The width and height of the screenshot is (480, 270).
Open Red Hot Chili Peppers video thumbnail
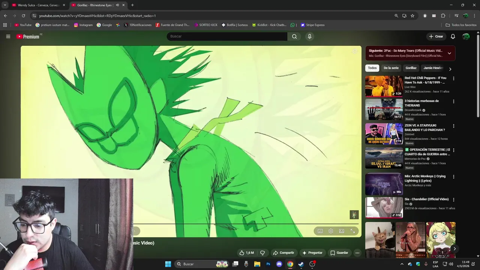pyautogui.click(x=384, y=86)
